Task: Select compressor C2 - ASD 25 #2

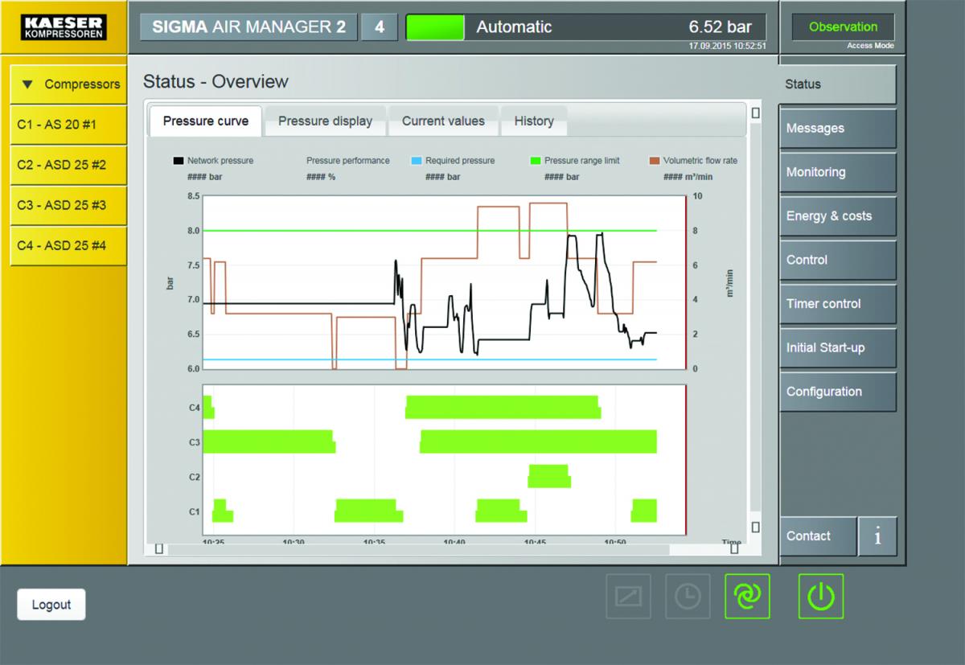Action: pos(68,165)
